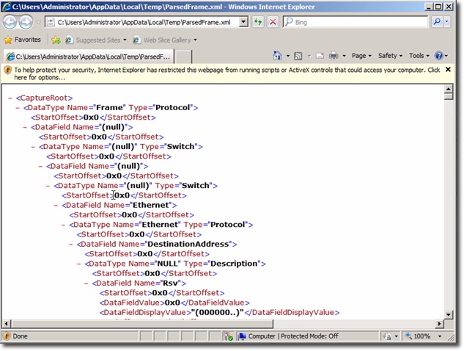
Task: Print the page with printer icon
Action: 334,56
